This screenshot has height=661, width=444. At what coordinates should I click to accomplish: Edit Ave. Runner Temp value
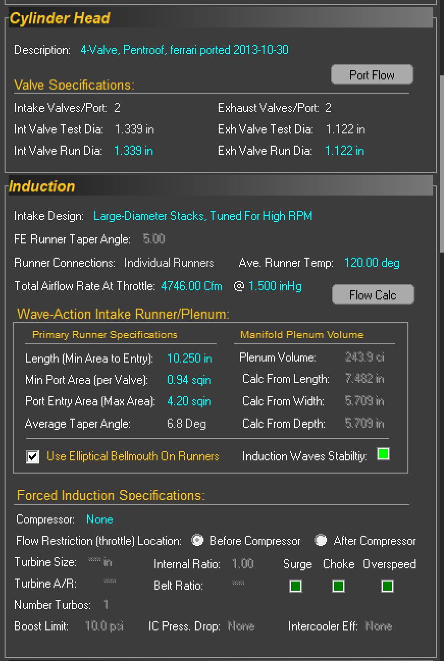(372, 263)
